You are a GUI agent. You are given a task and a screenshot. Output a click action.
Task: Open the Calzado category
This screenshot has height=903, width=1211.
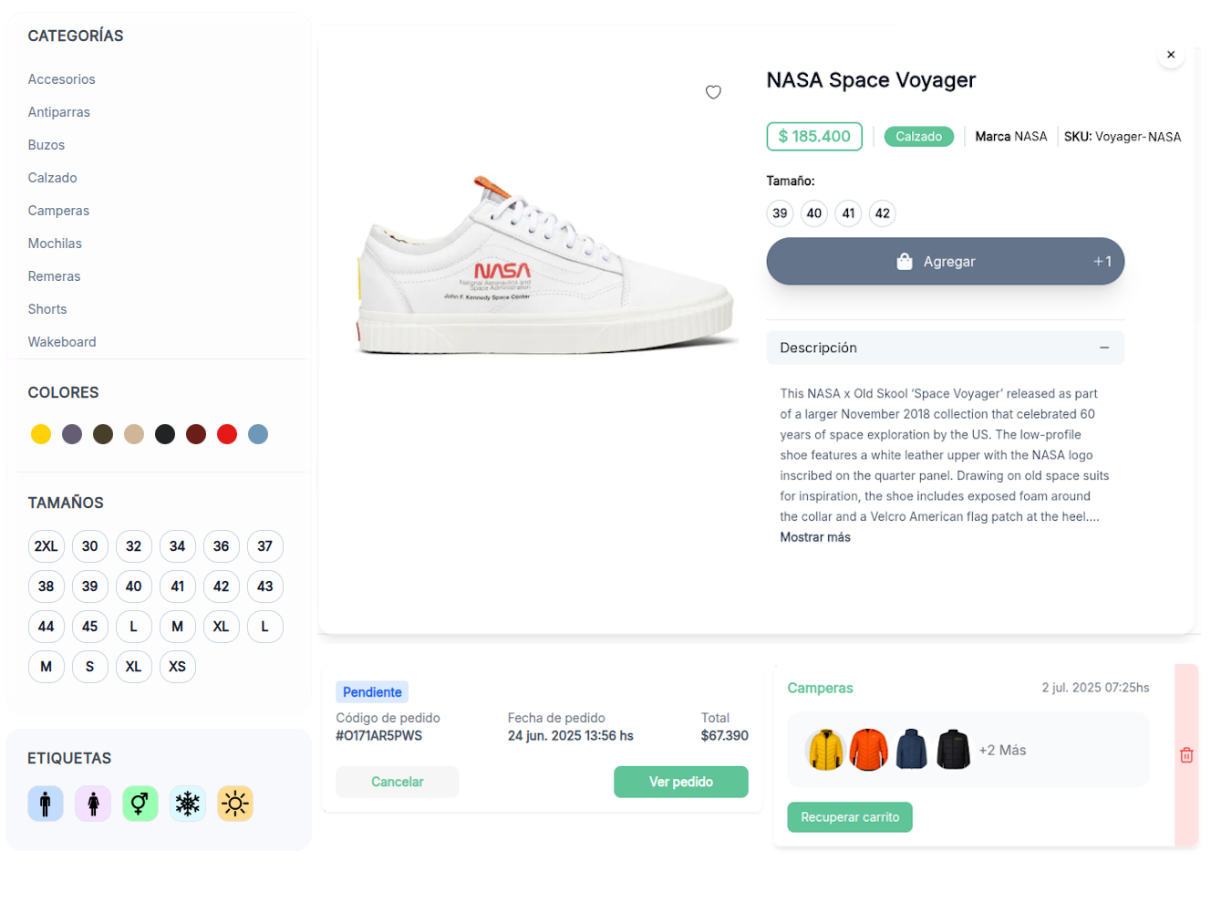pyautogui.click(x=53, y=178)
